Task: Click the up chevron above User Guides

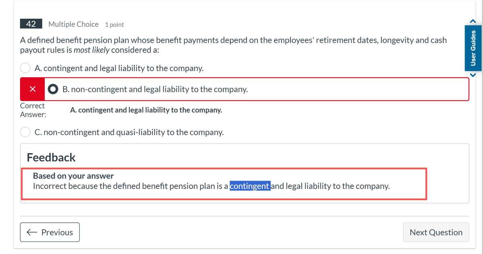Action: pyautogui.click(x=473, y=21)
